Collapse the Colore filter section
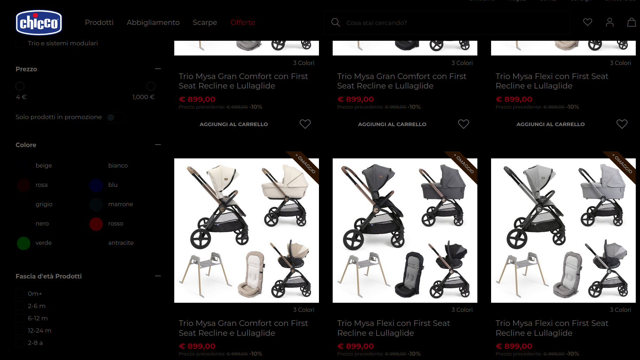The width and height of the screenshot is (640, 360). tap(158, 145)
